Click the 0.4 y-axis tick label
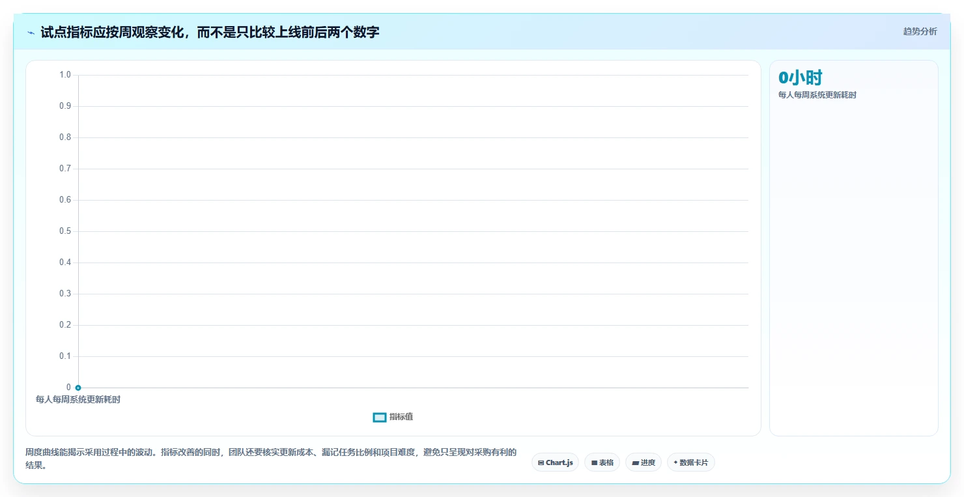The image size is (964, 497). [65, 263]
